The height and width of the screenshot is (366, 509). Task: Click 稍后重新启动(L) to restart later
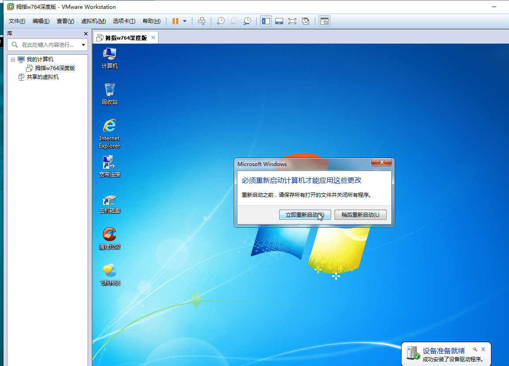click(x=360, y=214)
